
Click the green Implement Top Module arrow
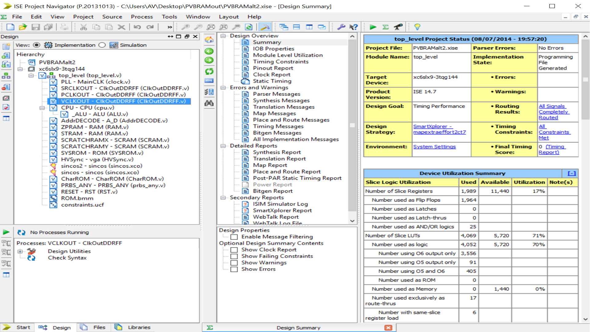click(x=373, y=27)
